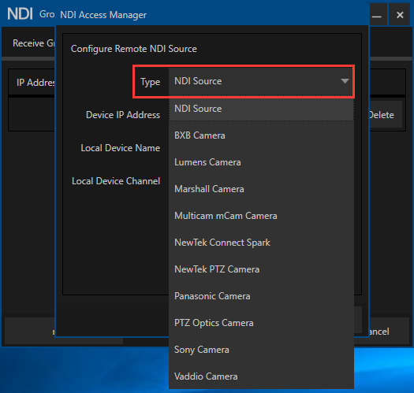Viewport: 414px width, 393px height.
Task: Select Multicam mCam Camera option
Action: pyautogui.click(x=261, y=216)
